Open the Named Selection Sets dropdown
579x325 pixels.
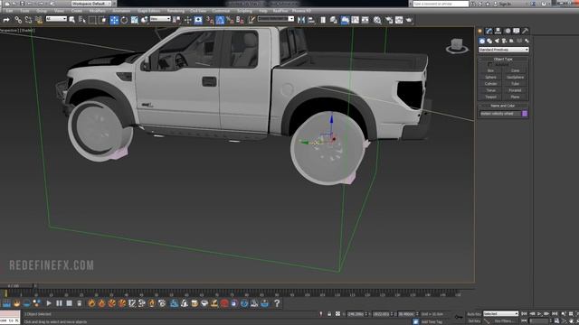[x=275, y=18]
